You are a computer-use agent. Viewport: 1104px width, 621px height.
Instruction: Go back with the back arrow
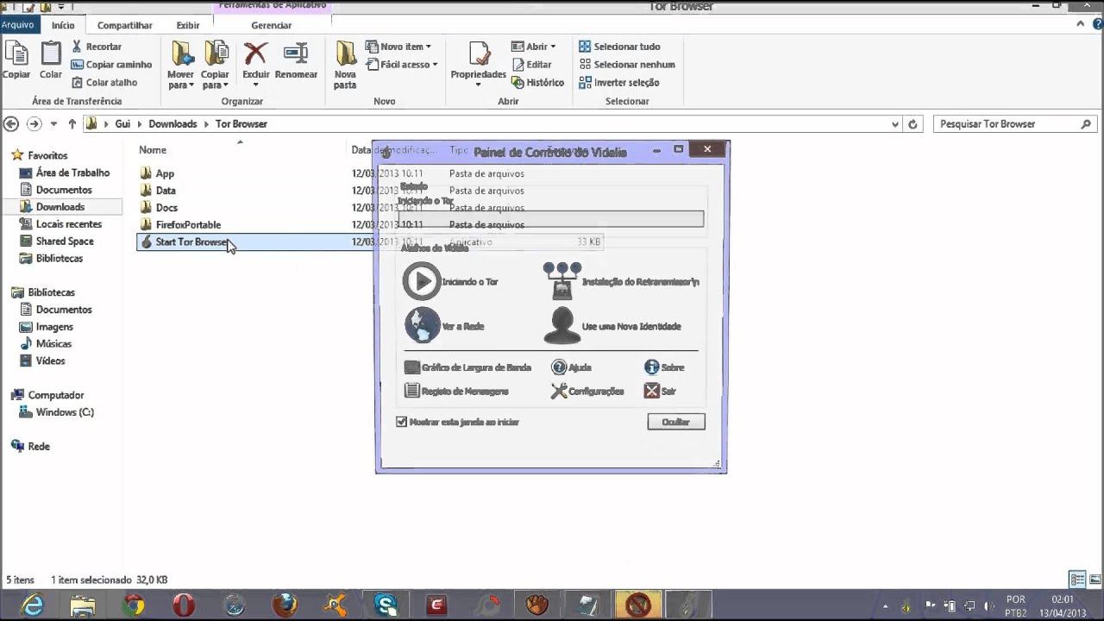pyautogui.click(x=11, y=124)
